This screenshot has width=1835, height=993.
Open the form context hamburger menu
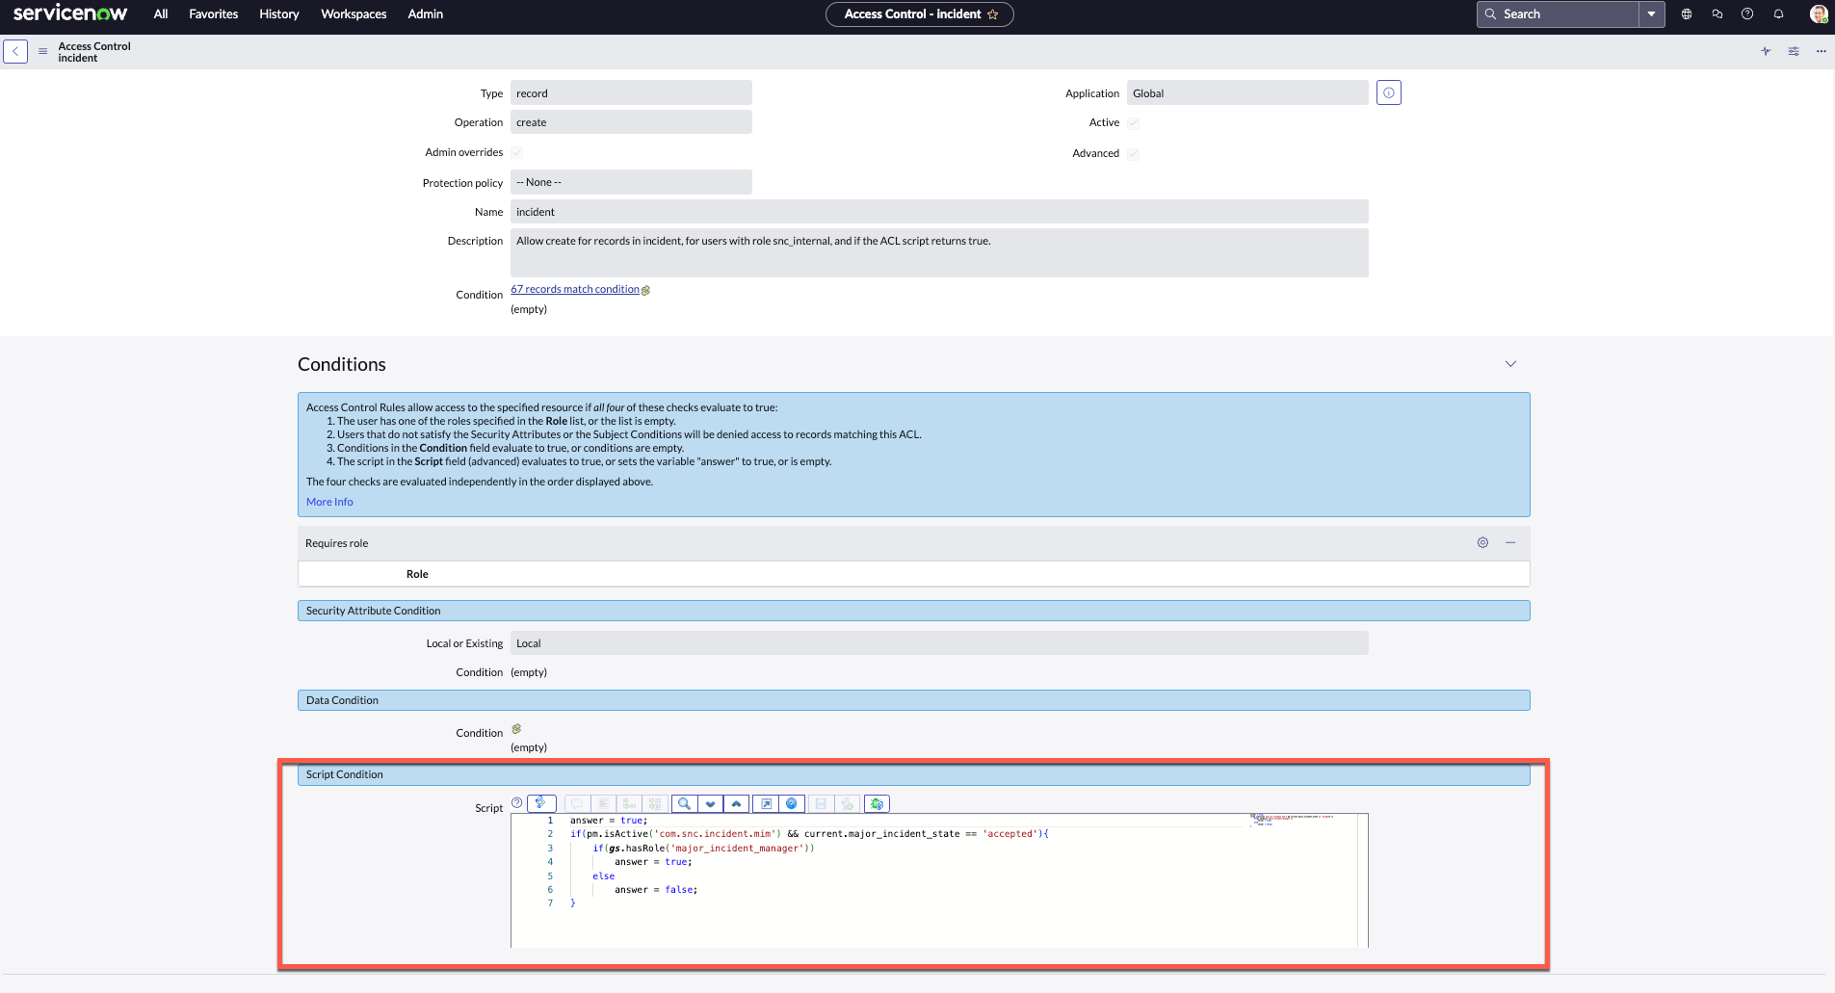42,51
